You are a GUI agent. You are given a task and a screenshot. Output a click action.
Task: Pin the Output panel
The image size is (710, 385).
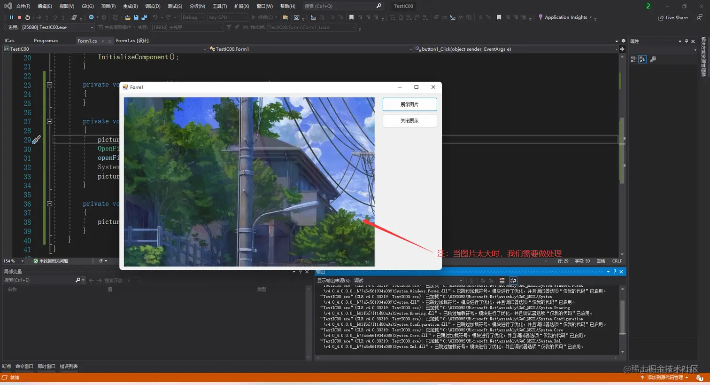(615, 272)
